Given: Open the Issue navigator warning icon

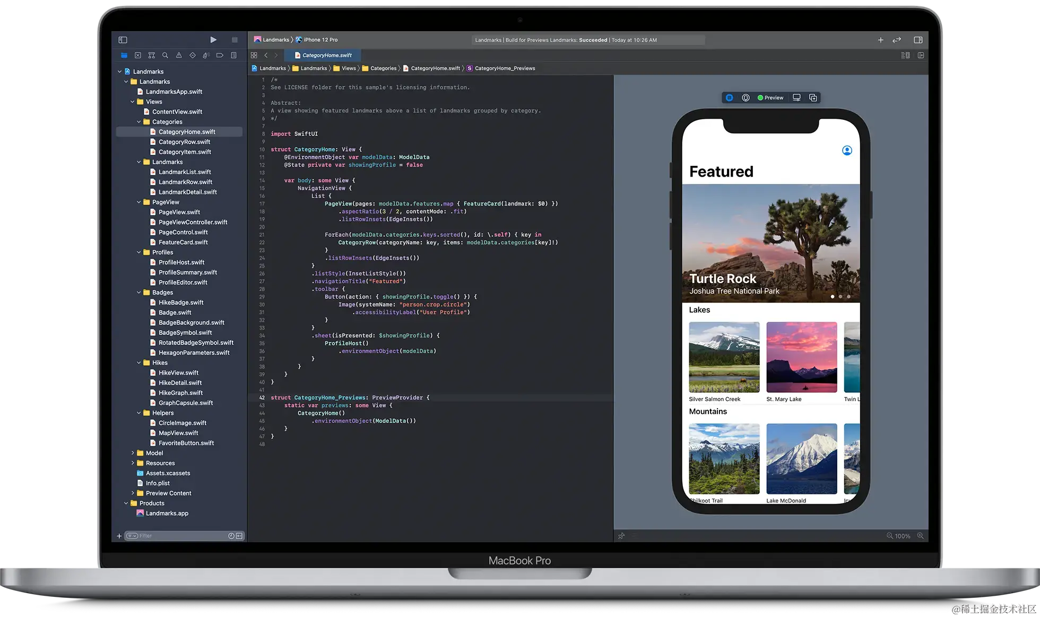Looking at the screenshot, I should [x=179, y=55].
